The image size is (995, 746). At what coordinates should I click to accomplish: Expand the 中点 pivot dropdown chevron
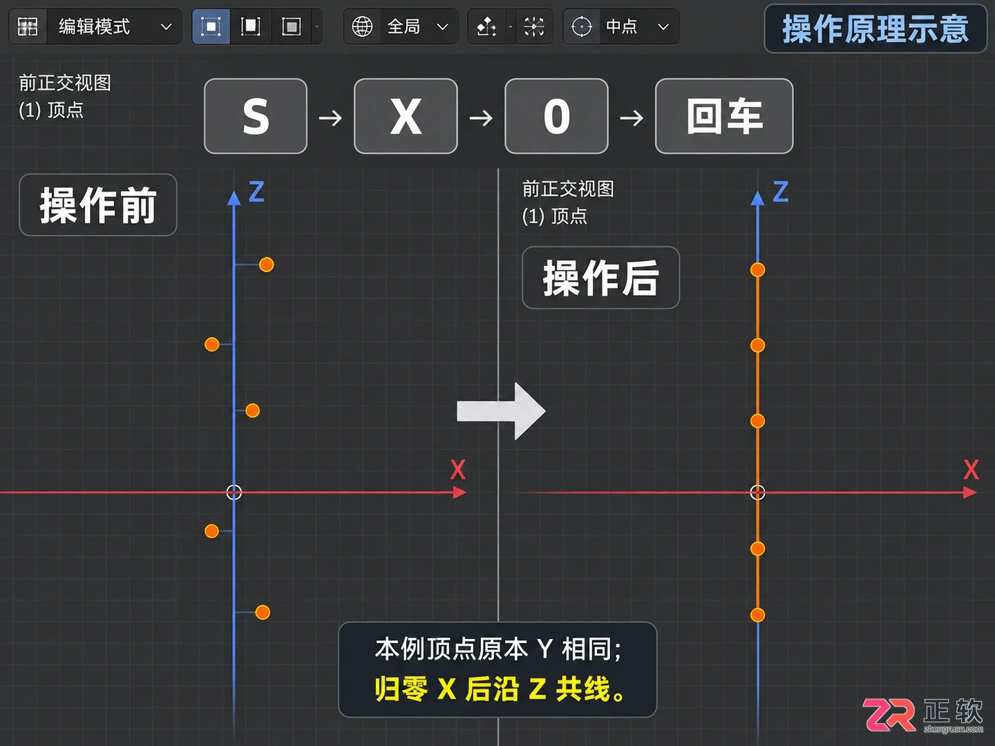point(663,27)
